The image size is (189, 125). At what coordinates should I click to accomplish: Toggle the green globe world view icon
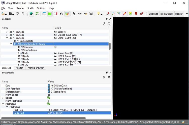[31, 14]
